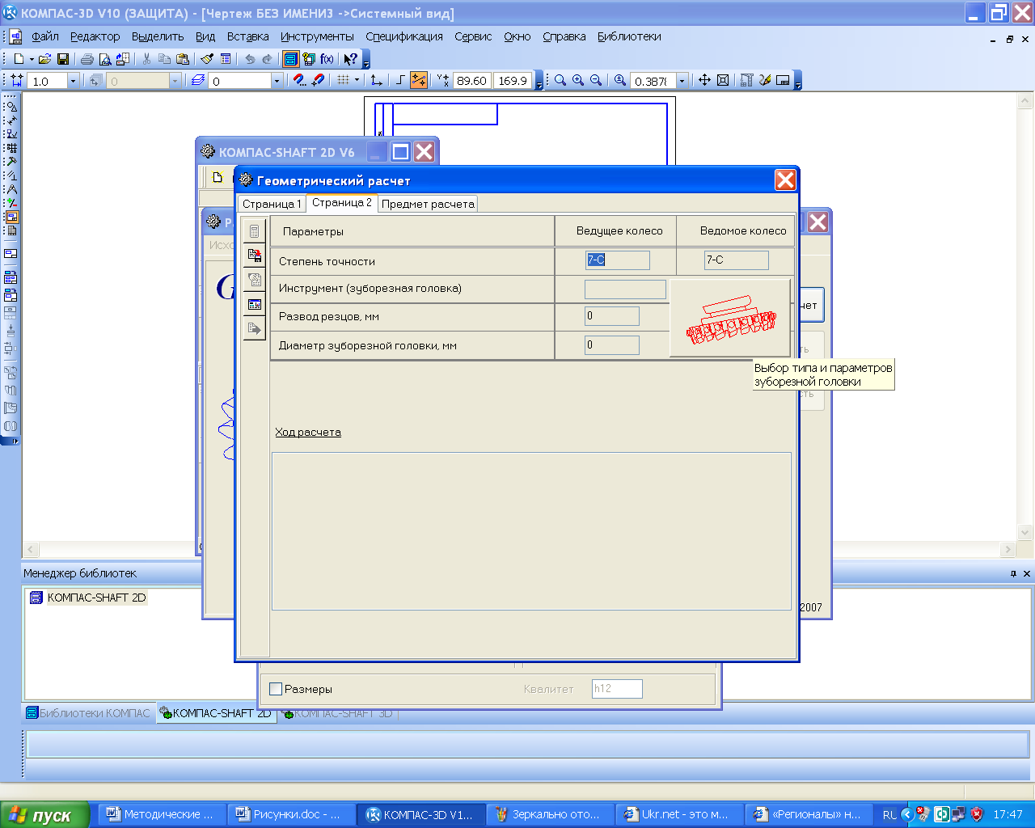Click the grid display icon
1035x828 pixels.
tap(344, 80)
